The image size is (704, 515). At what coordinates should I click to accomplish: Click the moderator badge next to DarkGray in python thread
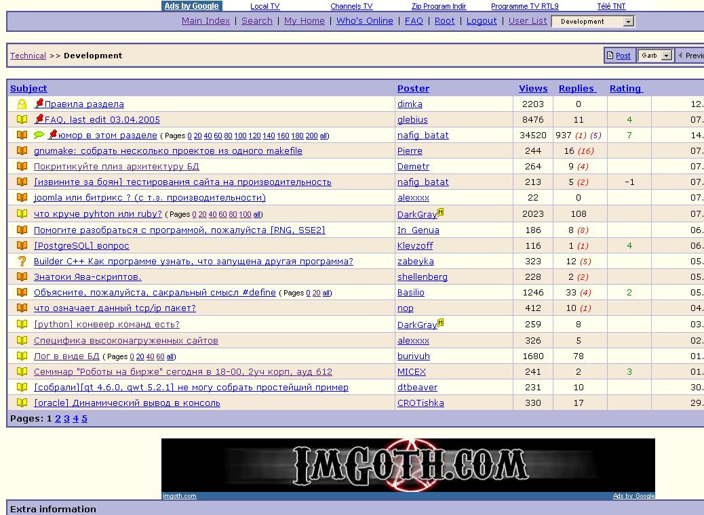[x=441, y=323]
